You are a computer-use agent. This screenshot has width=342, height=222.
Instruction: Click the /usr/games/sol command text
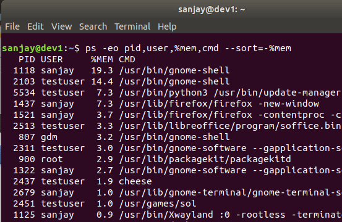[158, 203]
